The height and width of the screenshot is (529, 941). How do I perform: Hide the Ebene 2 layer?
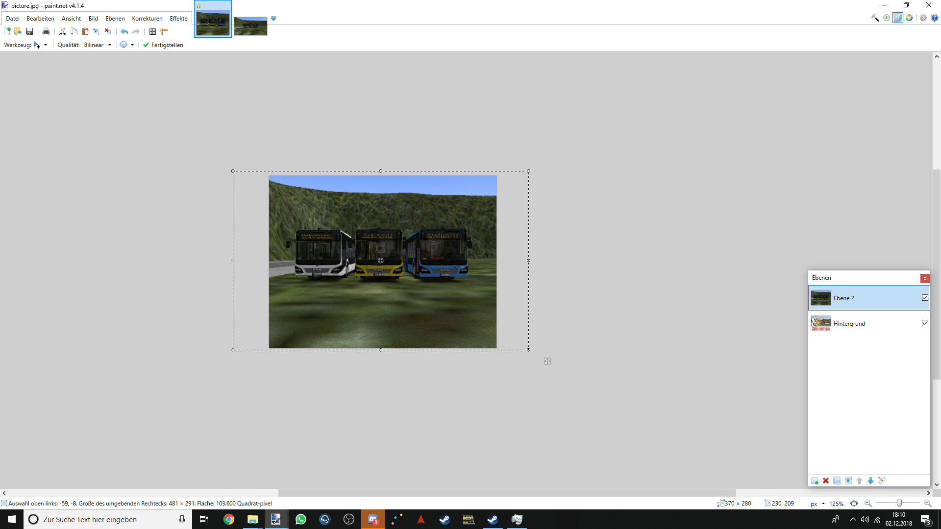[x=925, y=298]
